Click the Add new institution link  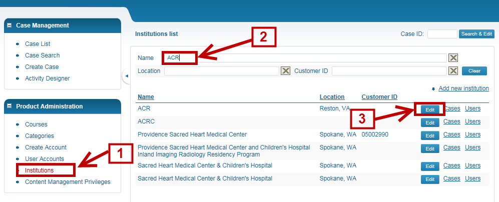(463, 88)
